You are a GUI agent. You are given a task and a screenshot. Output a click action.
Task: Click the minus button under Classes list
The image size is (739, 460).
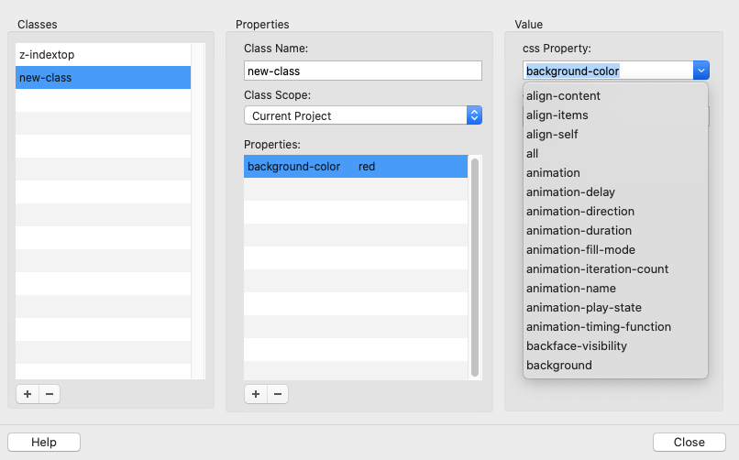coord(50,394)
